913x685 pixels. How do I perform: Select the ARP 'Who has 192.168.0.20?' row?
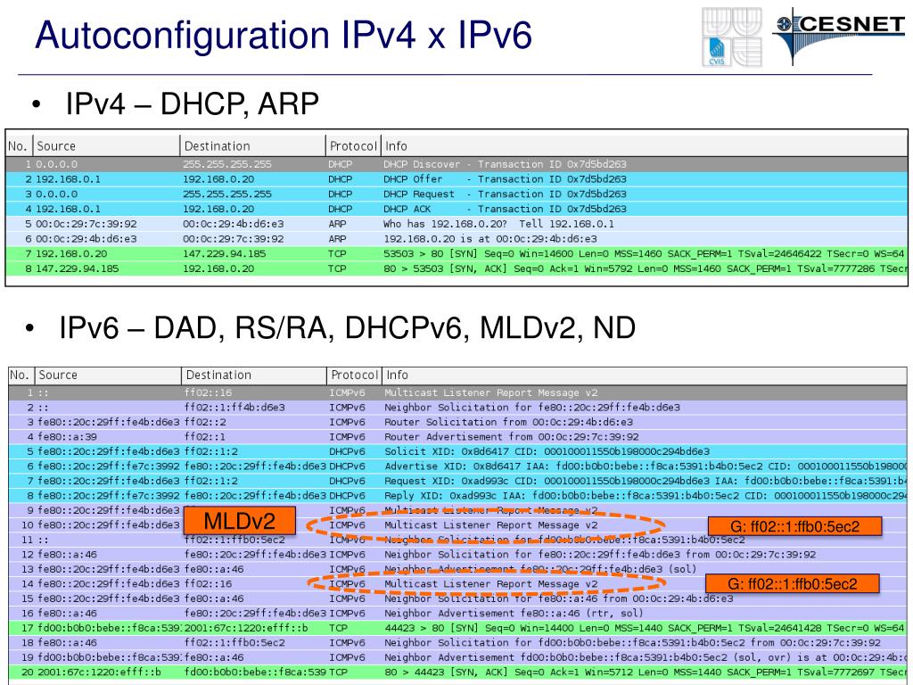(456, 224)
